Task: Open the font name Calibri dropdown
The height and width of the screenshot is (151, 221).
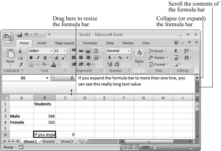Action: click(x=52, y=51)
